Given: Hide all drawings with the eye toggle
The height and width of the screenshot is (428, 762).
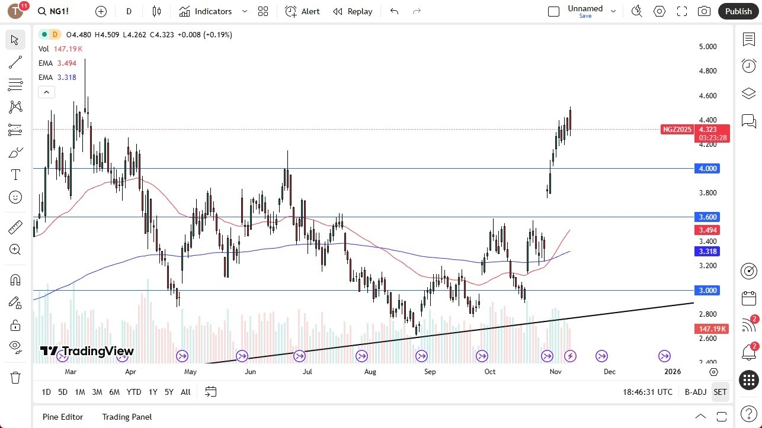Looking at the screenshot, I should click(x=15, y=346).
